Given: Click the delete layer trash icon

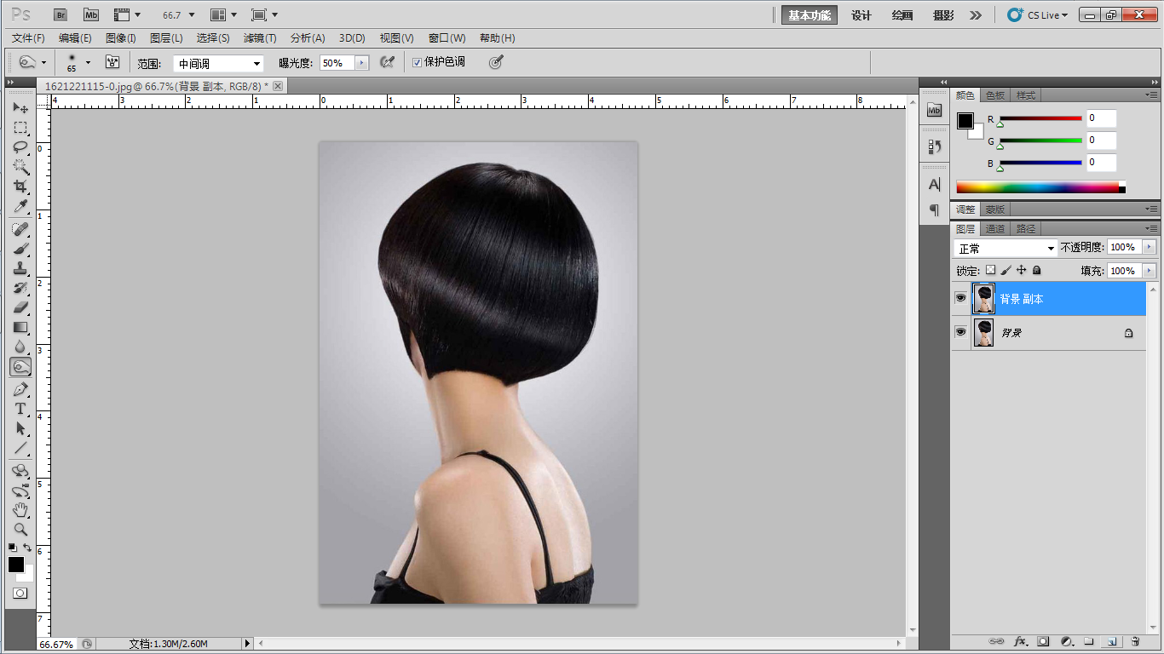Looking at the screenshot, I should [x=1135, y=641].
